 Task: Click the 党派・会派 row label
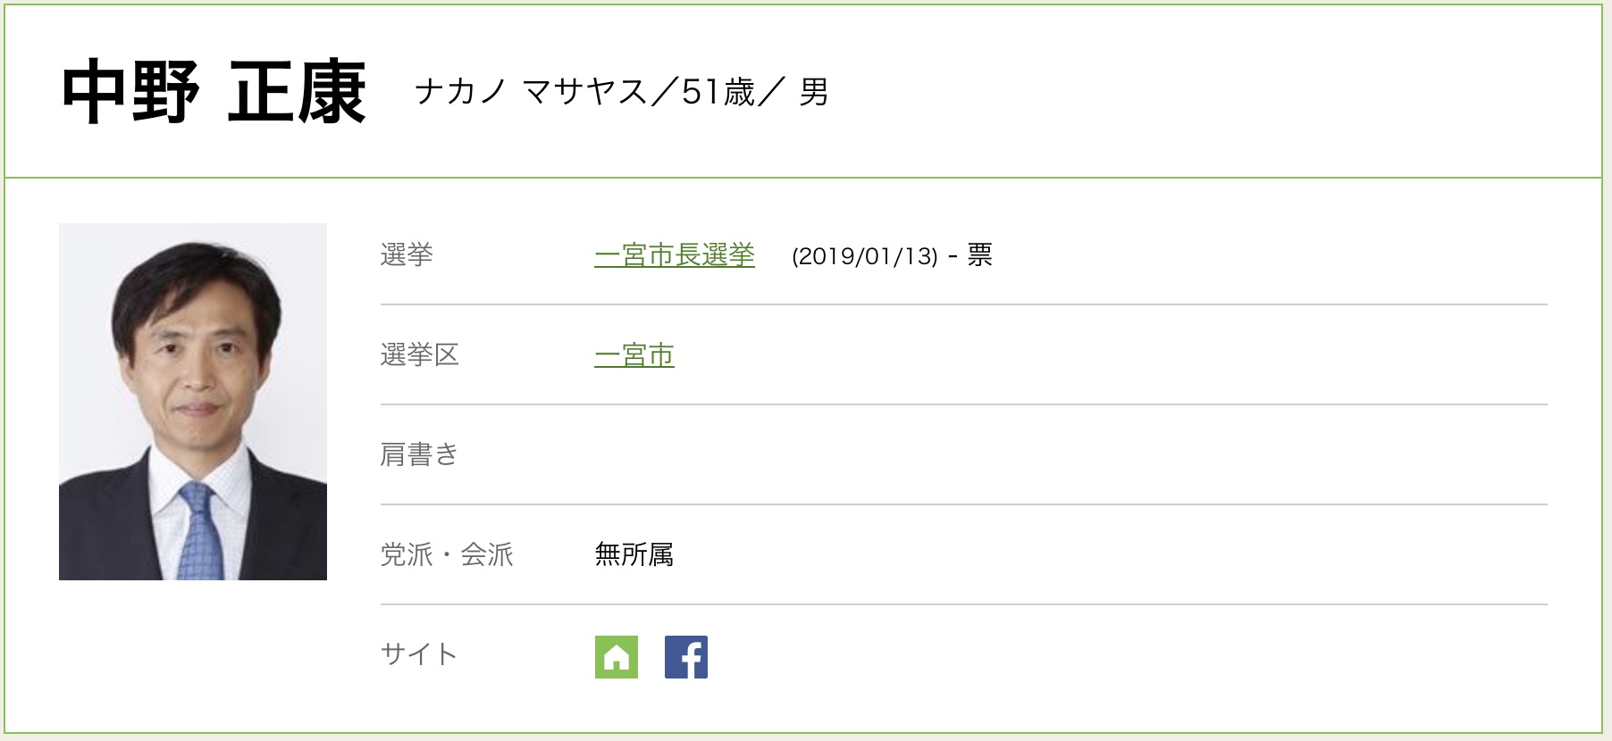pos(447,555)
